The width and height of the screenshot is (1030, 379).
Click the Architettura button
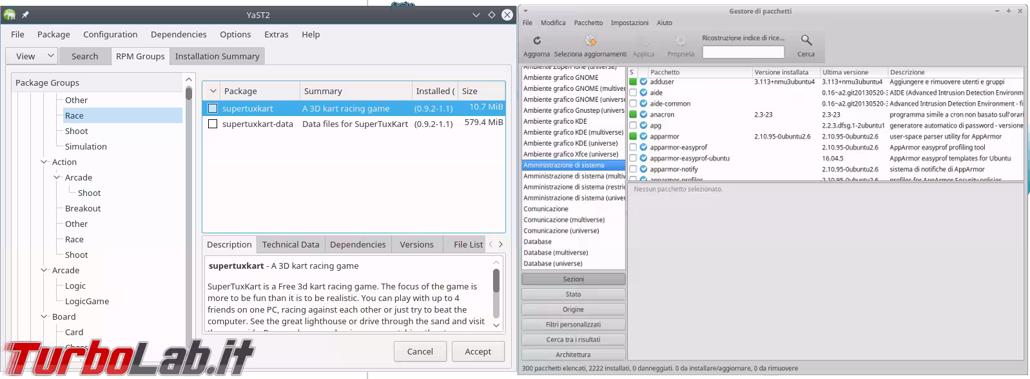573,355
